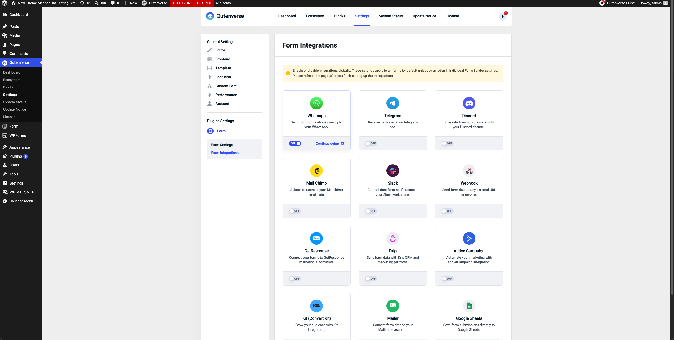Click the Drip integration icon
The width and height of the screenshot is (674, 340).
tap(393, 238)
